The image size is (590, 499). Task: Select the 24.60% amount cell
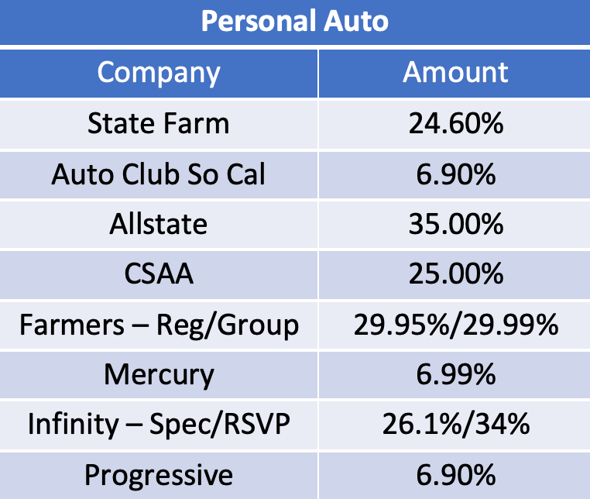(455, 124)
